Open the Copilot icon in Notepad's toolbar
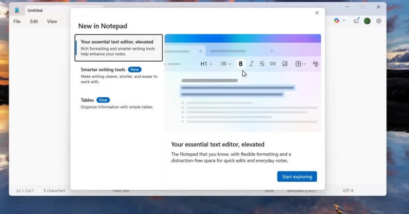Image resolution: width=409 pixels, height=214 pixels. [x=337, y=21]
